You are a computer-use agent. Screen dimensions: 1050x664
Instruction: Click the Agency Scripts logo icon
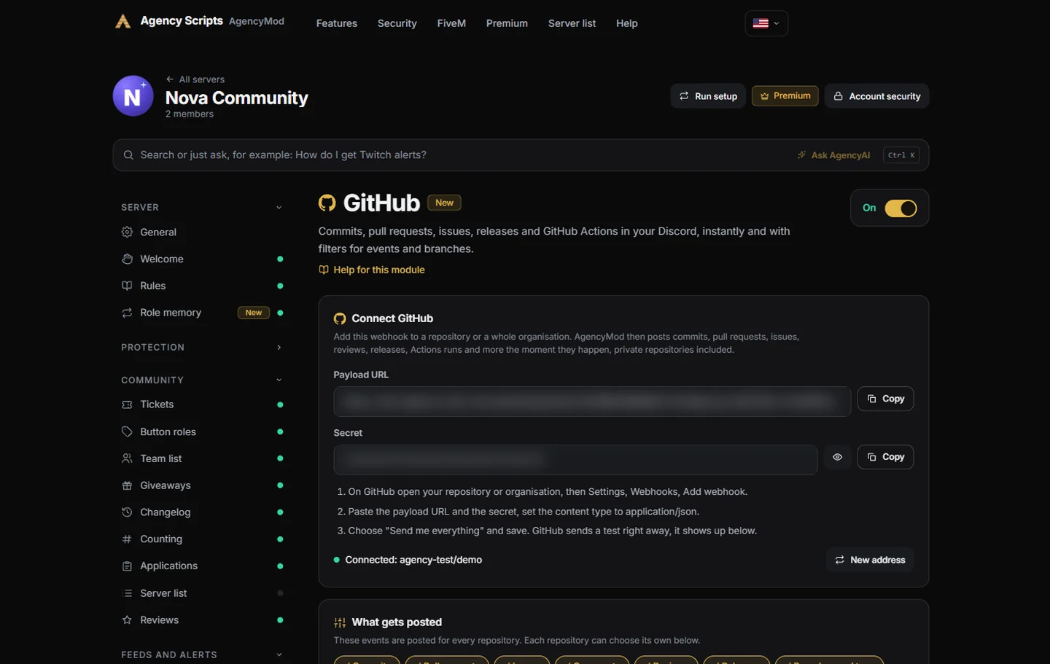pyautogui.click(x=123, y=22)
